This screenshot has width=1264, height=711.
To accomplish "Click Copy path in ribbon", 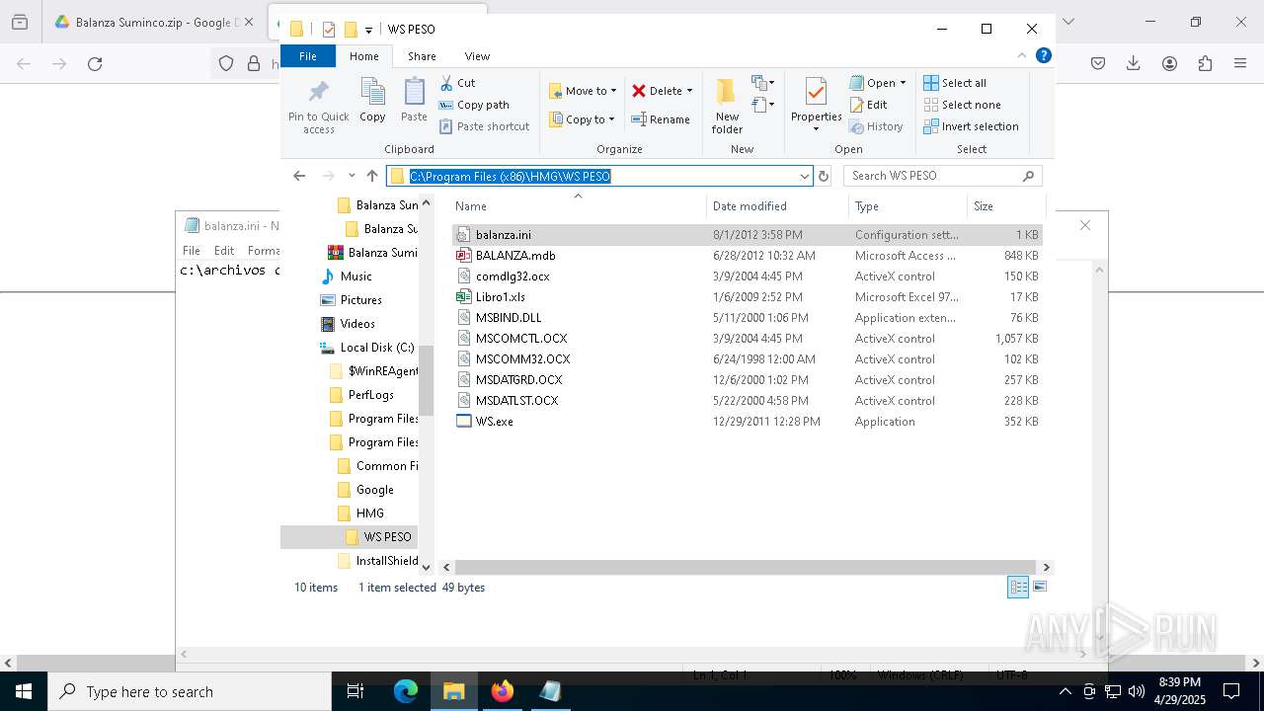I will [474, 105].
